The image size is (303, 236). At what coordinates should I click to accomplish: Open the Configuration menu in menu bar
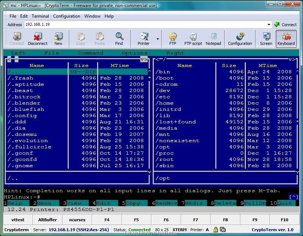click(x=66, y=16)
